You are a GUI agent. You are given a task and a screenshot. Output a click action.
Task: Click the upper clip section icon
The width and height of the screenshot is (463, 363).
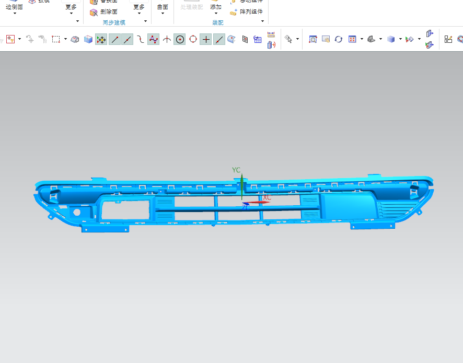pyautogui.click(x=430, y=33)
